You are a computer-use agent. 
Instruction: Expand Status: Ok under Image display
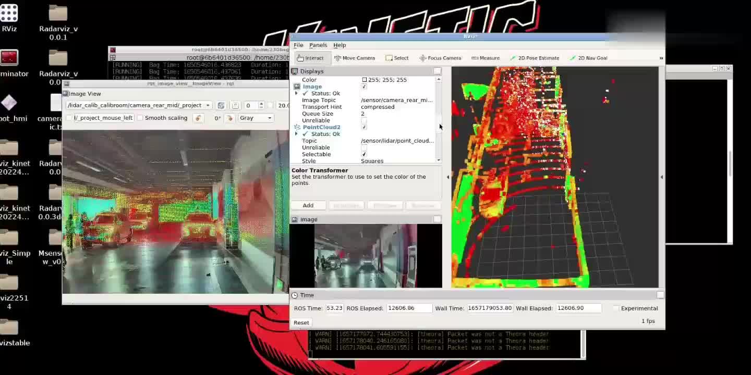[x=296, y=93]
